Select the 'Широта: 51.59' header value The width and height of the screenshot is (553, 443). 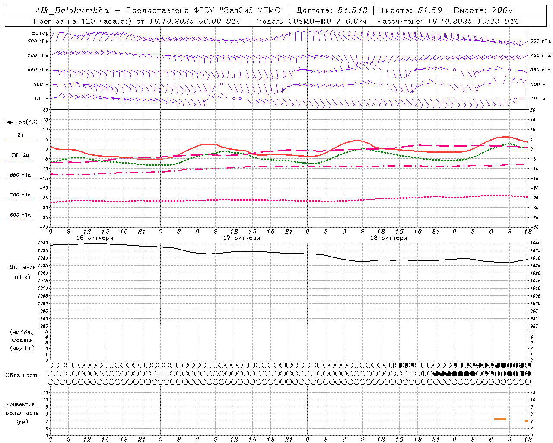pos(410,10)
